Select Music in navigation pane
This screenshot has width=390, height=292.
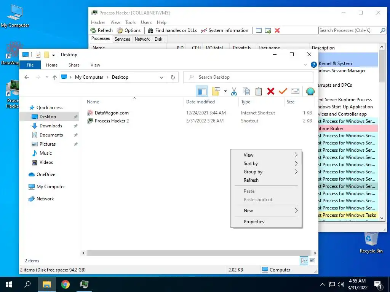click(x=46, y=153)
